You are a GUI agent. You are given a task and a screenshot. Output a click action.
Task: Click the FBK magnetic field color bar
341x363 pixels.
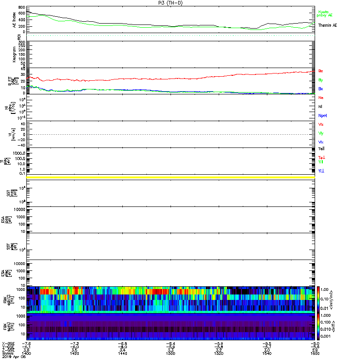(x=318, y=327)
